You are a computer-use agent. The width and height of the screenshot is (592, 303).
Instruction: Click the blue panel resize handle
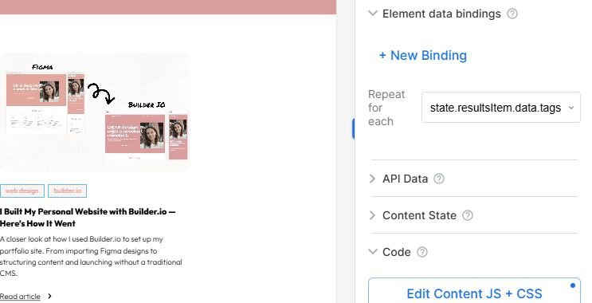click(x=353, y=128)
